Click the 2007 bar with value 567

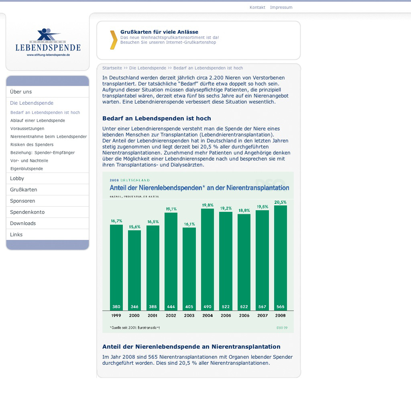click(x=262, y=260)
